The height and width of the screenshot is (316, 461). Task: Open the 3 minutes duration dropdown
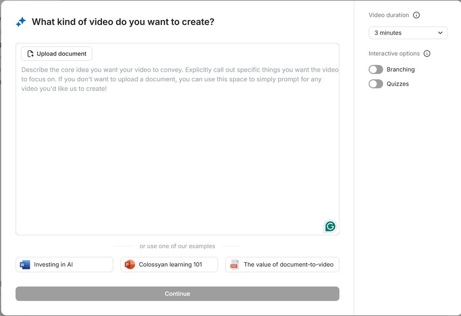click(408, 33)
